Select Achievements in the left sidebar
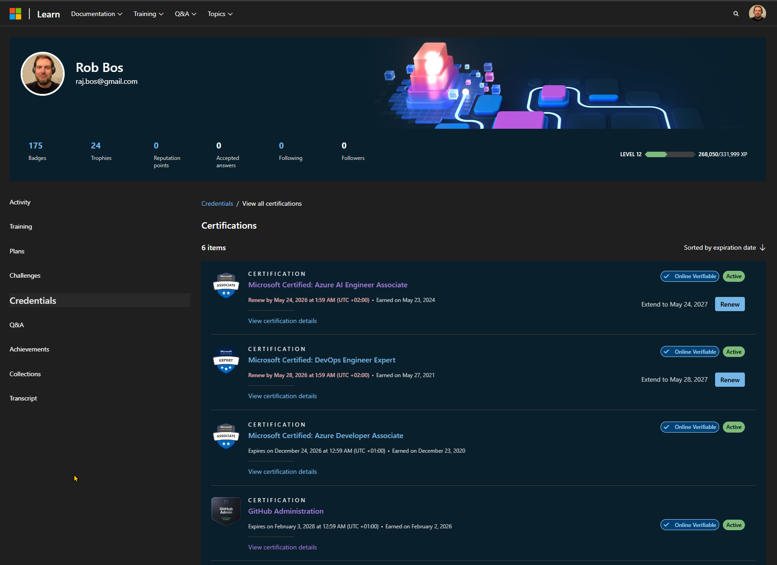This screenshot has width=777, height=565. point(29,349)
